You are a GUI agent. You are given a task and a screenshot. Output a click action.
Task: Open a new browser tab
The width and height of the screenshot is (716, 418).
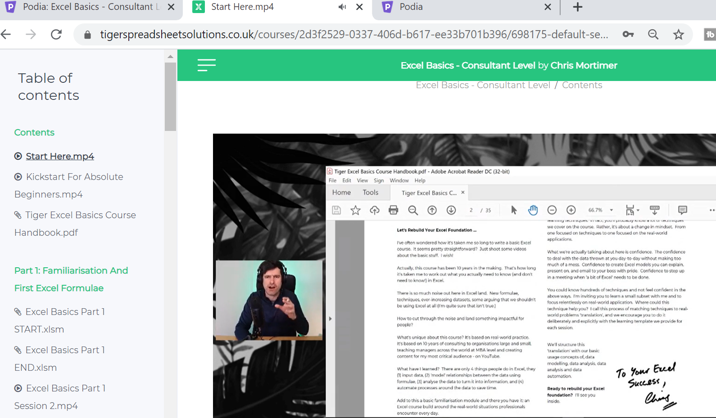tap(577, 7)
